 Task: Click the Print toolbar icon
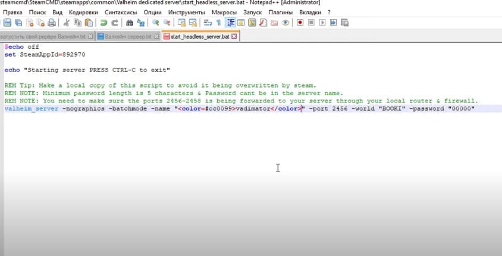[x=52, y=23]
